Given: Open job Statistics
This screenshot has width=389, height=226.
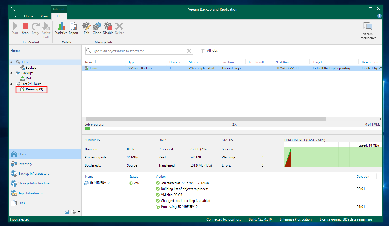Looking at the screenshot, I should coord(61,28).
